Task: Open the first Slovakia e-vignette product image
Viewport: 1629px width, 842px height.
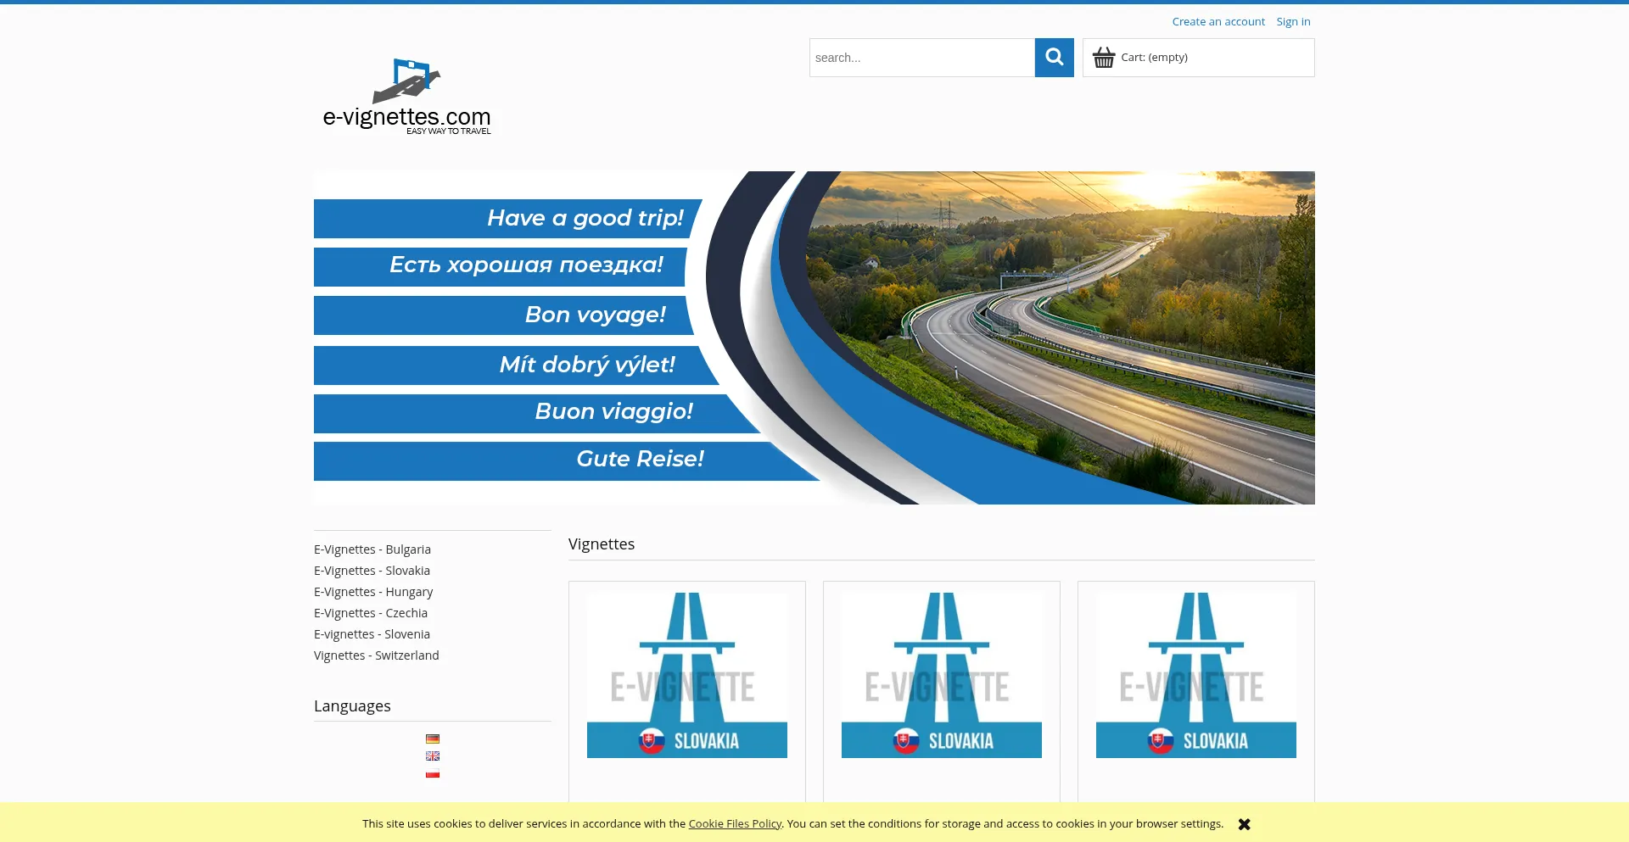Action: (687, 675)
